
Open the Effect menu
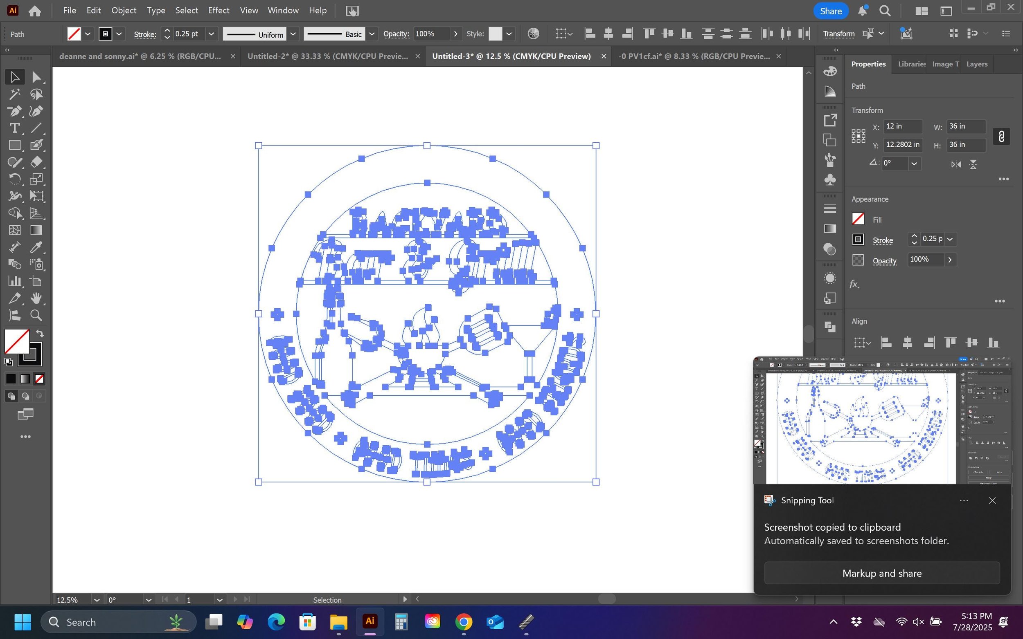pos(218,11)
